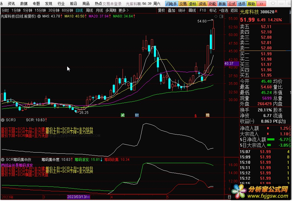Switch to the 30分钟 period tab
The height and width of the screenshot is (201, 293).
(54, 10)
